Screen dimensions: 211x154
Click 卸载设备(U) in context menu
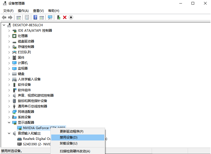click(x=69, y=143)
